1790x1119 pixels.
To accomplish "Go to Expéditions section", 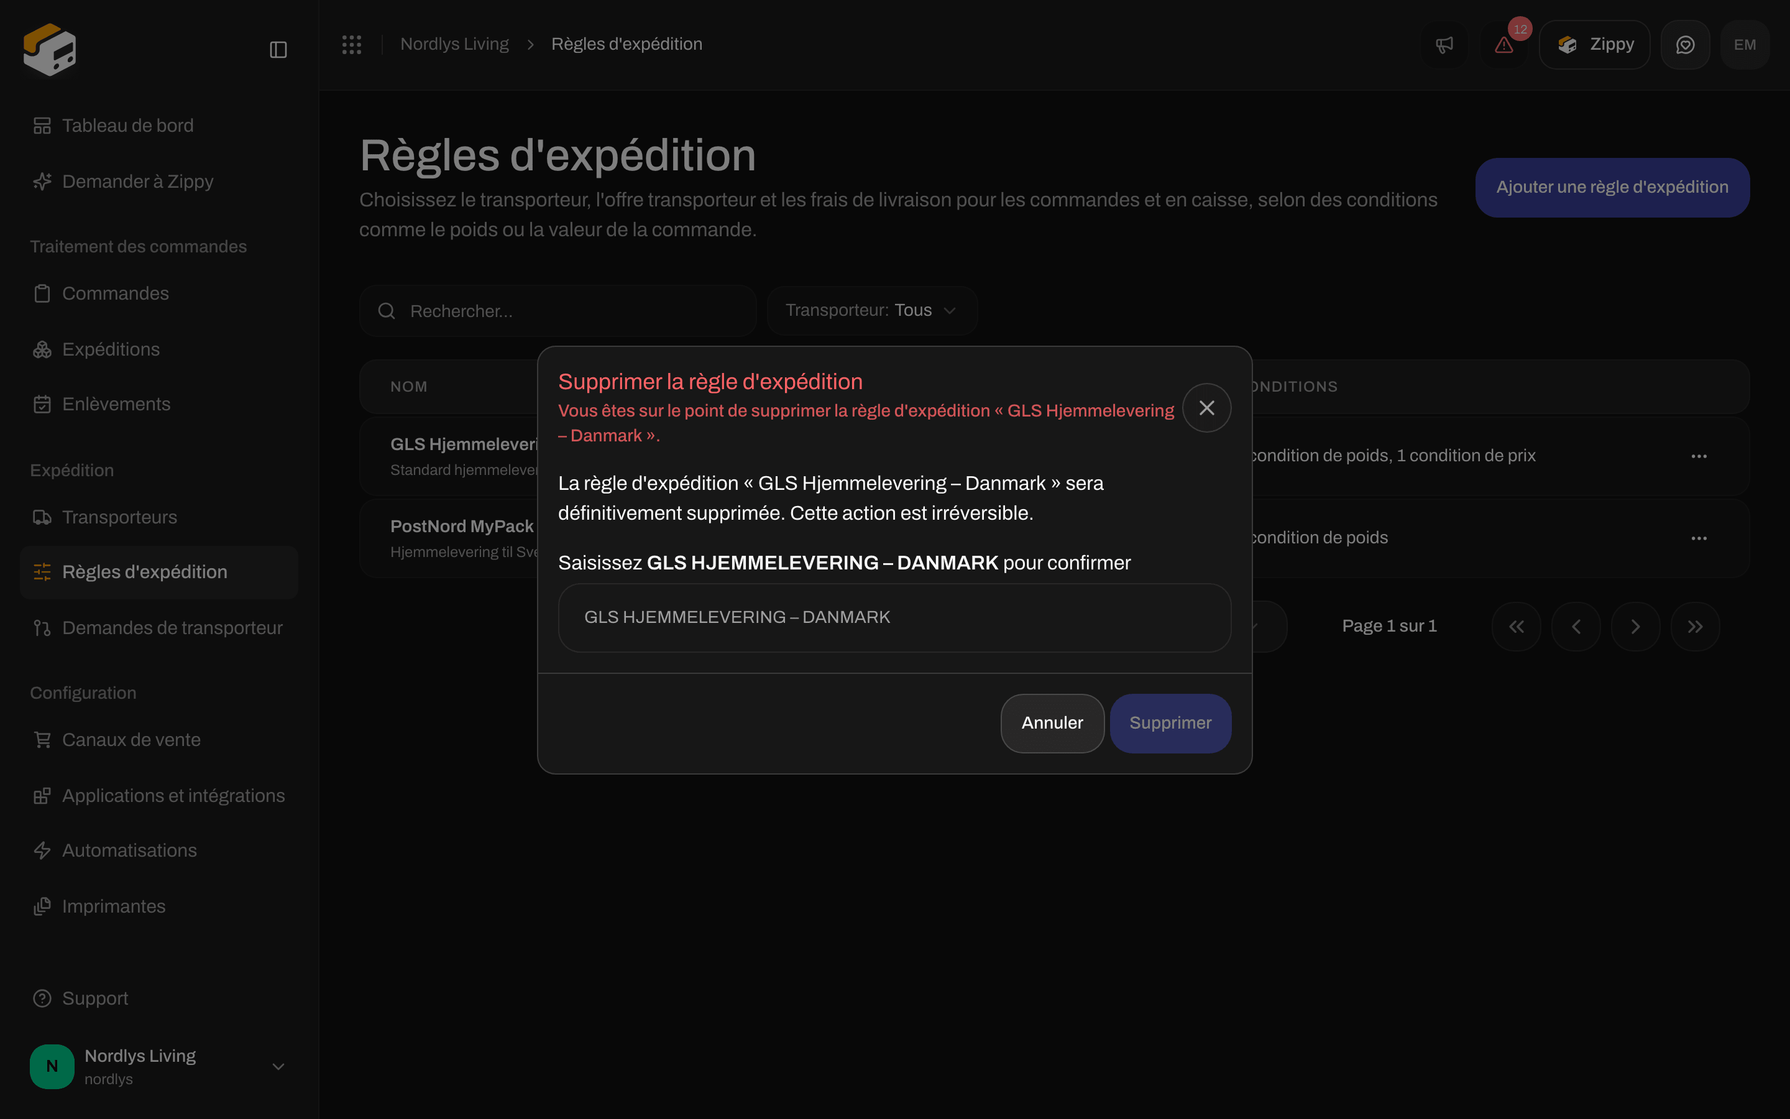I will click(x=159, y=349).
